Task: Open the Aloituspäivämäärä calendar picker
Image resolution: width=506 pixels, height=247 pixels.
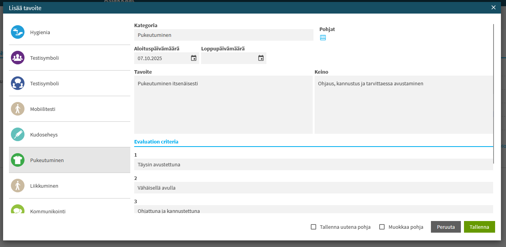Action: [x=194, y=58]
